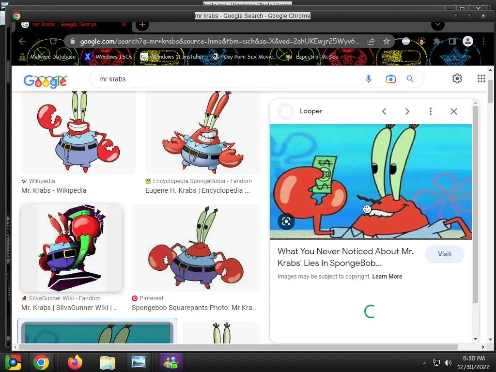This screenshot has height=372, width=496.
Task: Open the messenger people taskbar icon
Action: 171,362
